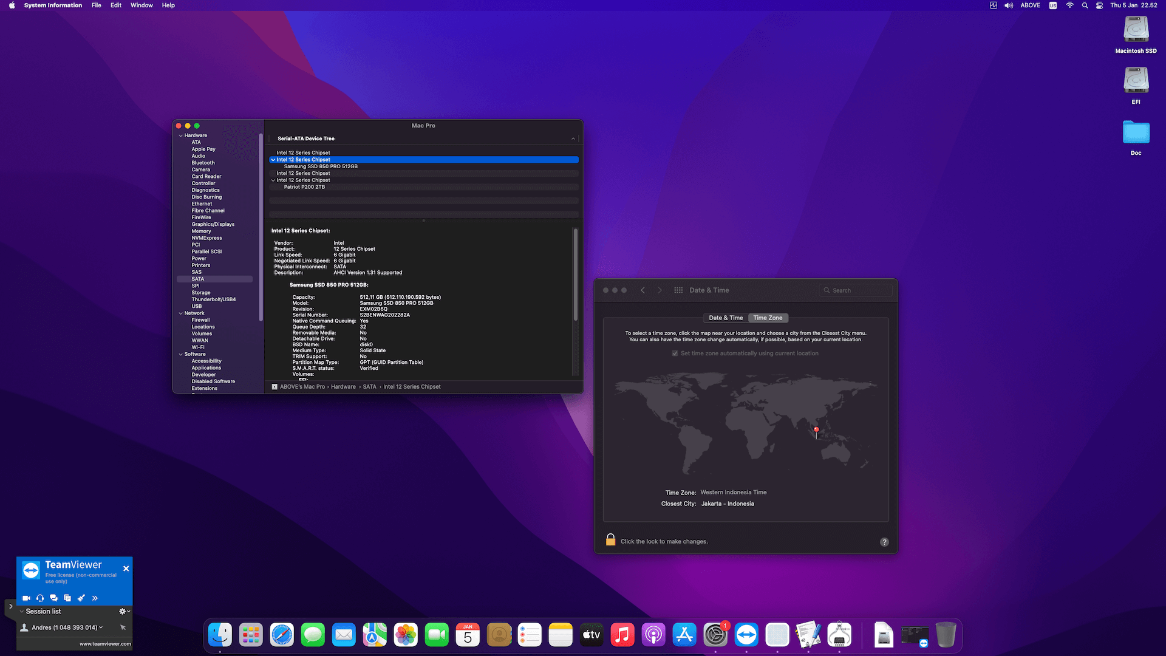Click ABOVE's Mac Pro breadcrumb
The image size is (1166, 656).
tap(302, 387)
